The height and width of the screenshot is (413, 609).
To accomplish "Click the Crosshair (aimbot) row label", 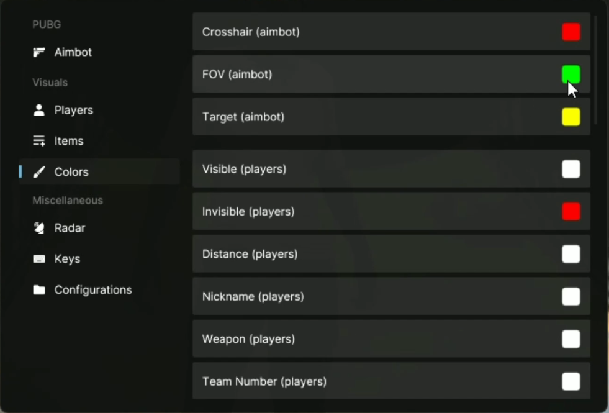I will pyautogui.click(x=251, y=32).
